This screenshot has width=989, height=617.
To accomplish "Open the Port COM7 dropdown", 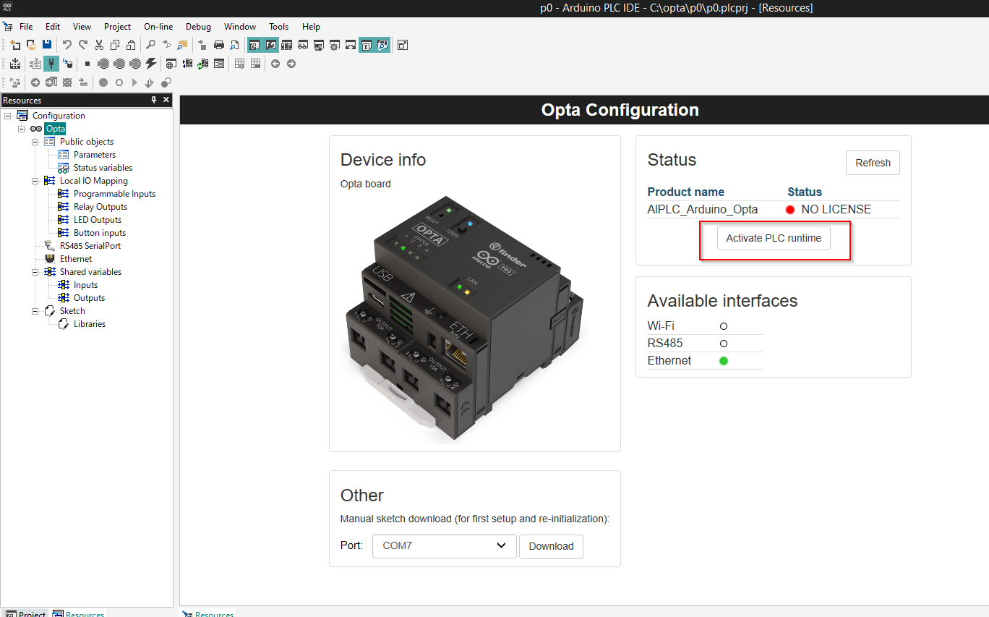I will 445,546.
